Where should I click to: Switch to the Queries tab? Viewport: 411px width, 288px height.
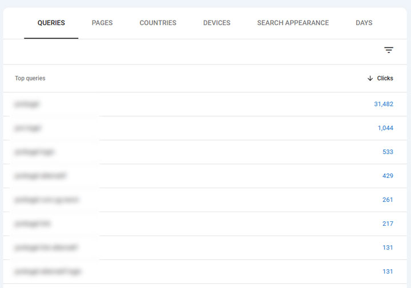51,23
